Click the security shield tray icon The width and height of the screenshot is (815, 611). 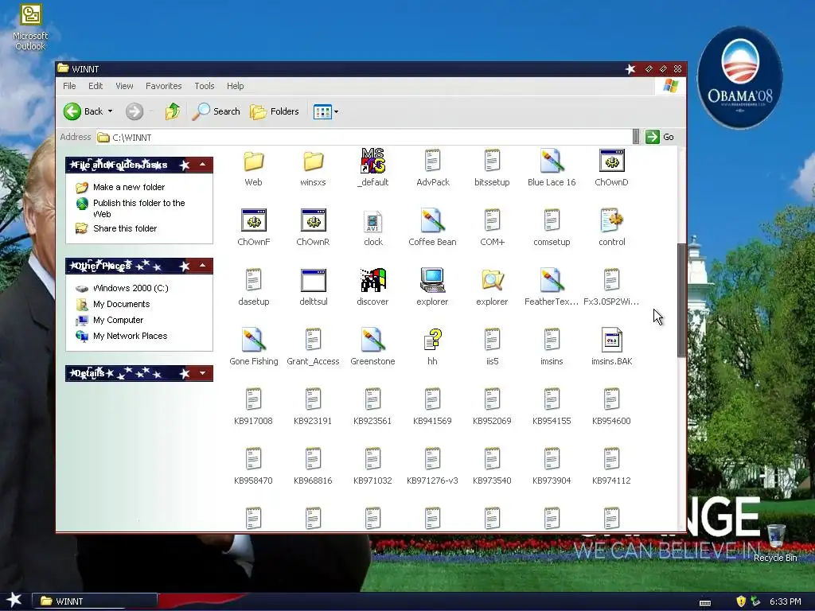pos(741,601)
